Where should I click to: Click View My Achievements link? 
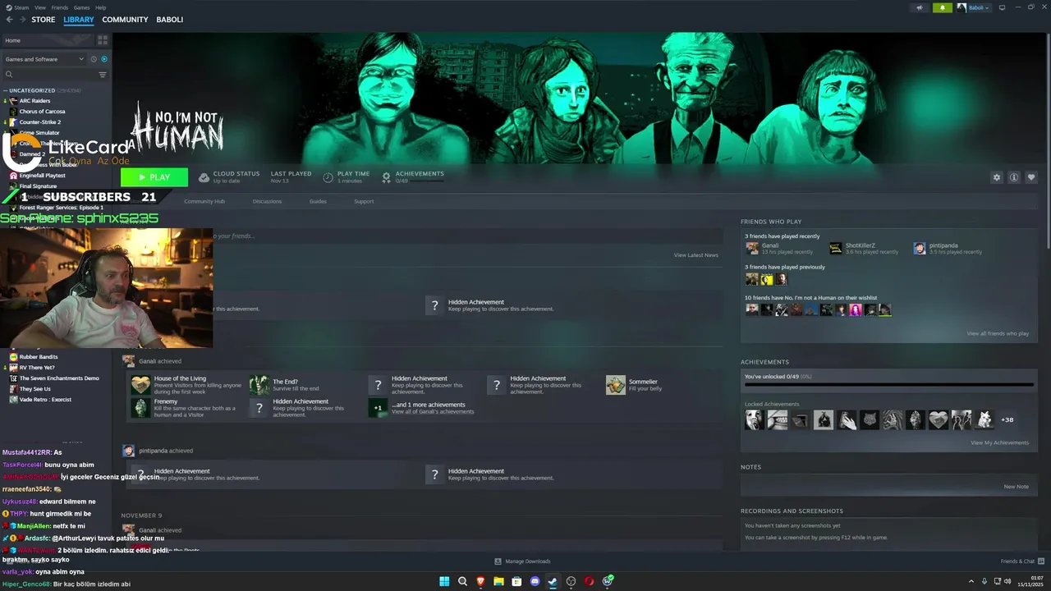[999, 442]
